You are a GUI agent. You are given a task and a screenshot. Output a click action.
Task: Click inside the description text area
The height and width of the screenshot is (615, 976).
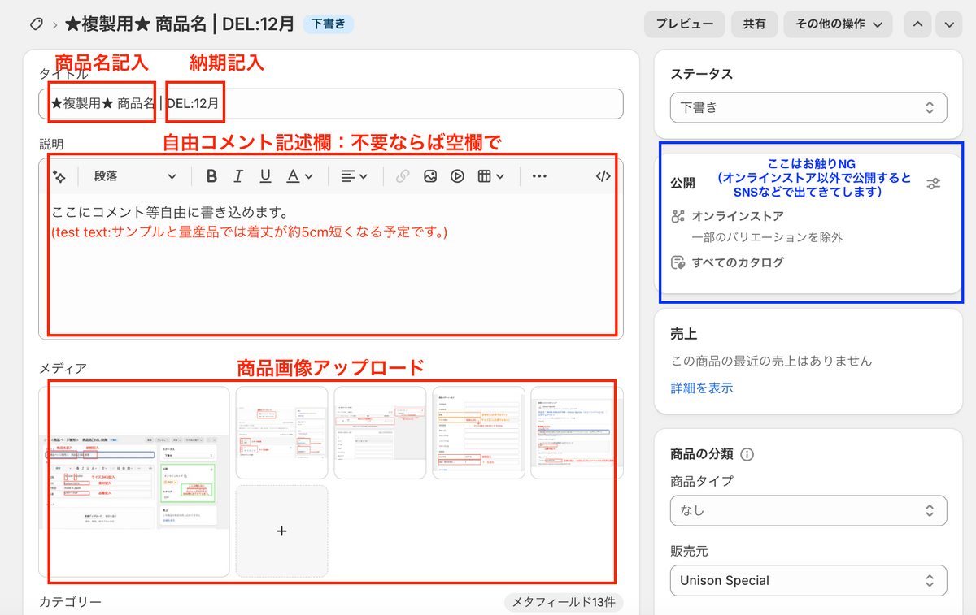coord(331,265)
